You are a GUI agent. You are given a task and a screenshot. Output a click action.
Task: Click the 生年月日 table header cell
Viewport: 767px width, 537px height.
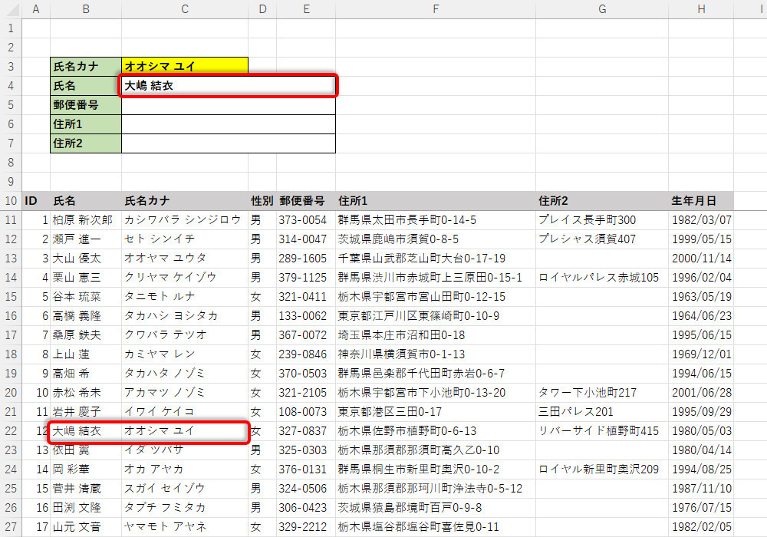tap(701, 200)
